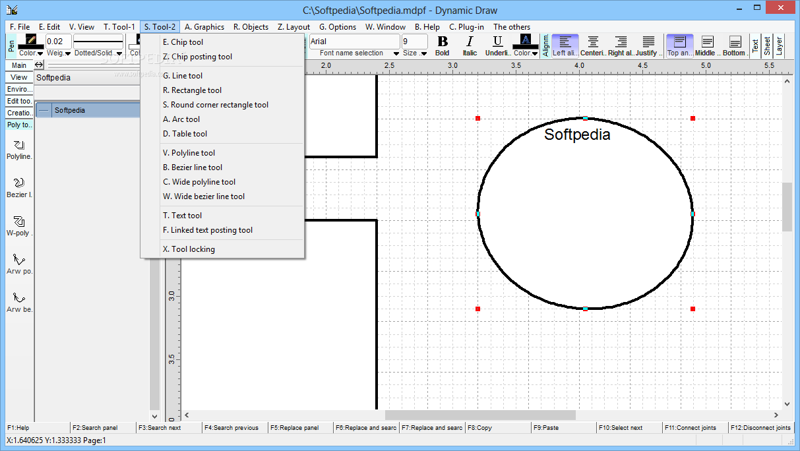Screen dimensions: 800x451
Task: Choose A. Arc tool from menu
Action: [222, 119]
